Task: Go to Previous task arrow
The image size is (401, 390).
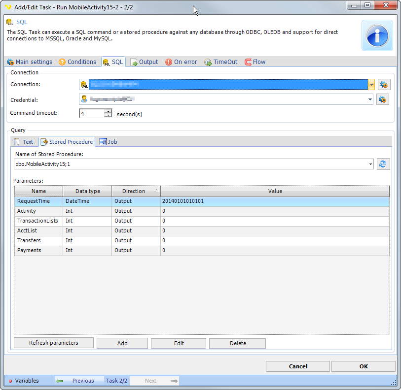Action: 60,381
